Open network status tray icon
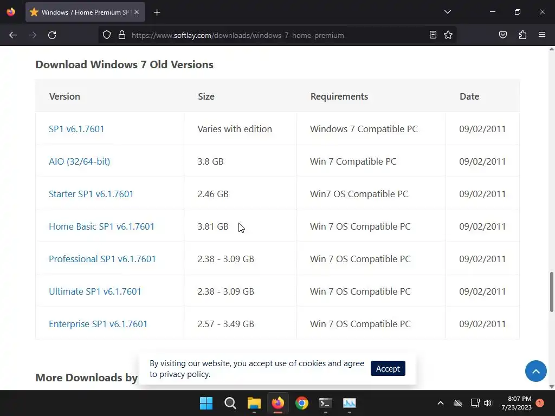Viewport: 555px width, 416px height. pyautogui.click(x=475, y=403)
